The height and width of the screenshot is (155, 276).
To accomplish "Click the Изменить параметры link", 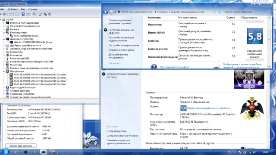I will coord(250,148).
